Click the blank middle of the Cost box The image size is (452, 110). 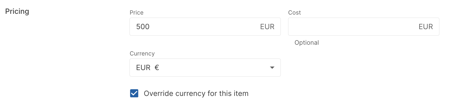point(354,27)
